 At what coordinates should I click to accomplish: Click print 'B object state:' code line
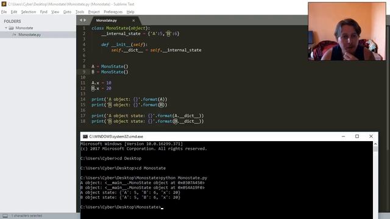click(x=147, y=121)
